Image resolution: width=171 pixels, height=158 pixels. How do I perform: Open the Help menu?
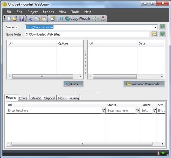click(88, 12)
